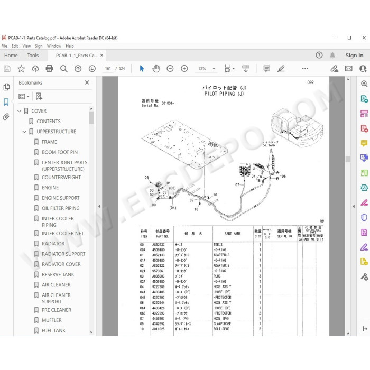Click the bookmarks scroll down arrow

tap(91, 332)
